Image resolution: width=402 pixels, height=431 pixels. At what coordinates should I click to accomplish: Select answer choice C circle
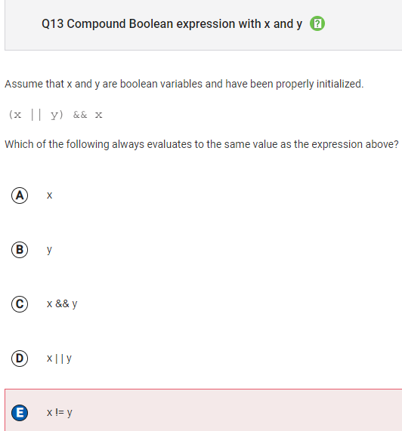click(x=20, y=304)
